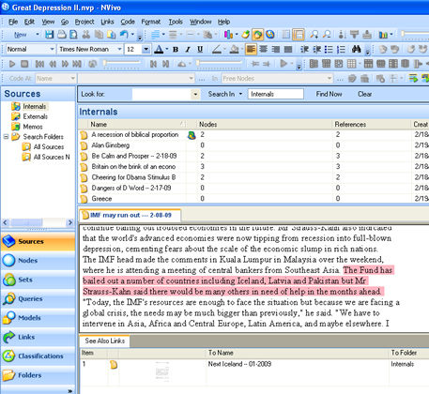This screenshot has height=394, width=429.
Task: Open the Queries navigation button
Action: pyautogui.click(x=38, y=298)
